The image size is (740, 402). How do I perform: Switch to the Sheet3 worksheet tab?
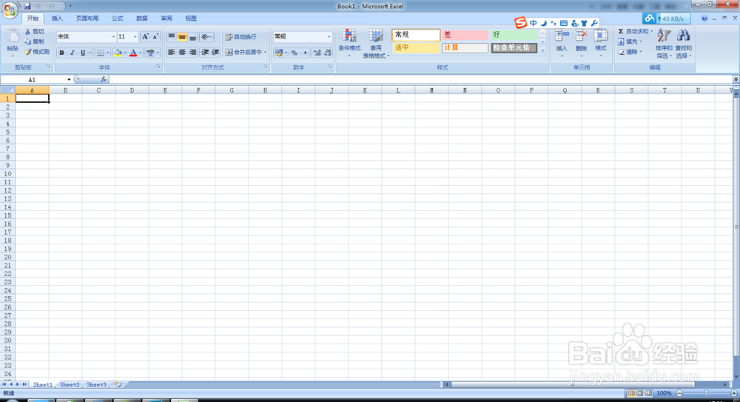point(97,384)
